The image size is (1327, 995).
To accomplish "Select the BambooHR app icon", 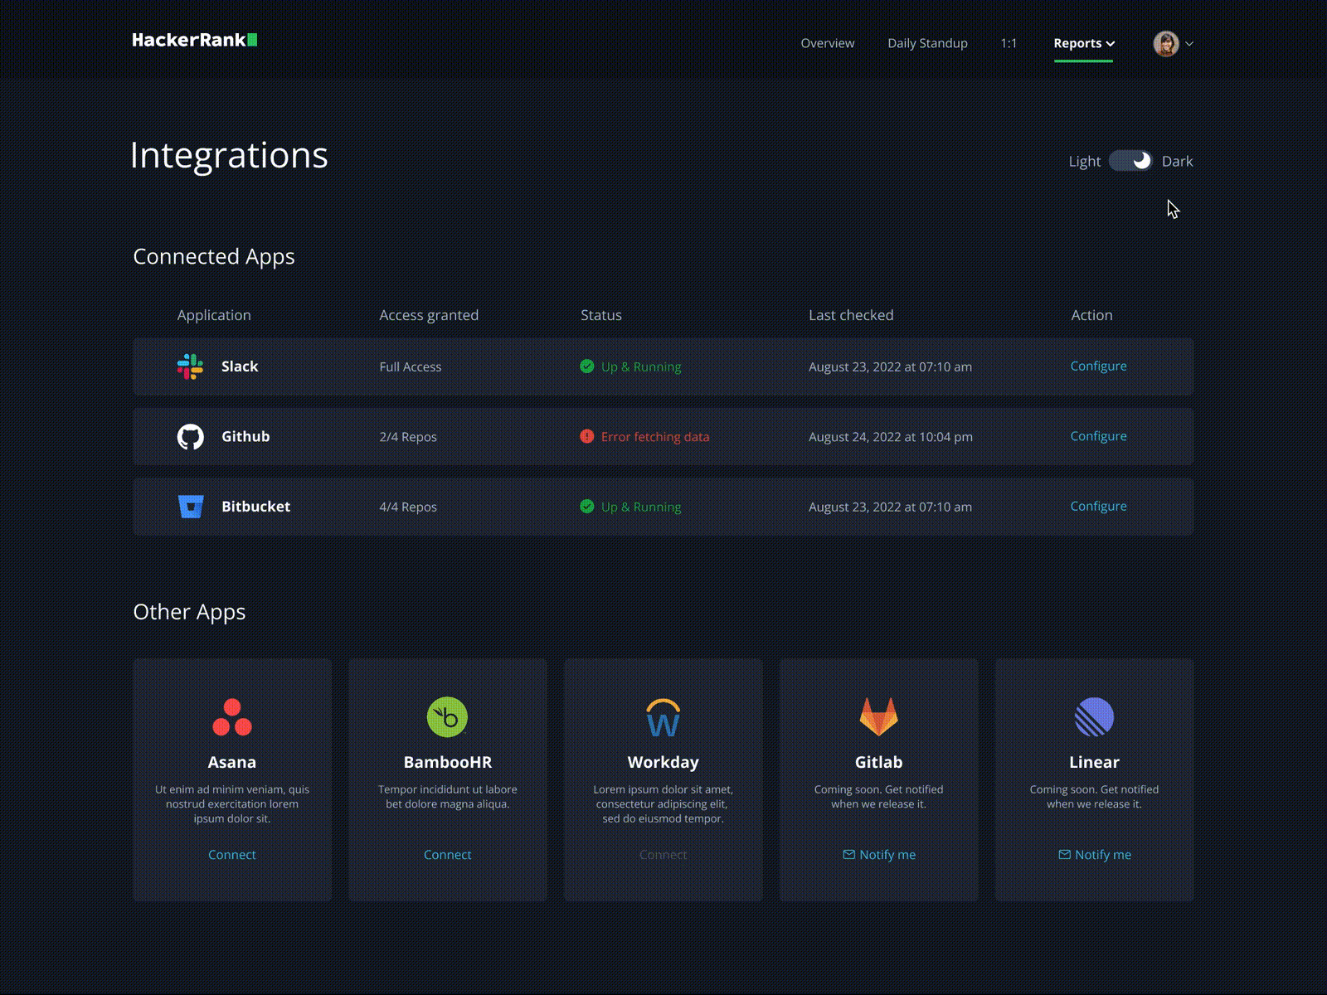I will click(x=447, y=716).
